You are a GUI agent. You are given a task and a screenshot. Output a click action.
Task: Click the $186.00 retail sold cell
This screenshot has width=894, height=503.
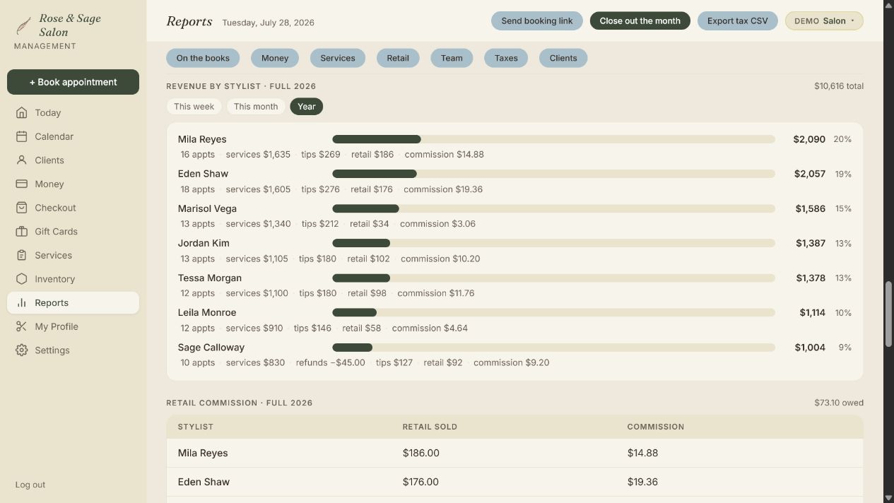click(421, 453)
